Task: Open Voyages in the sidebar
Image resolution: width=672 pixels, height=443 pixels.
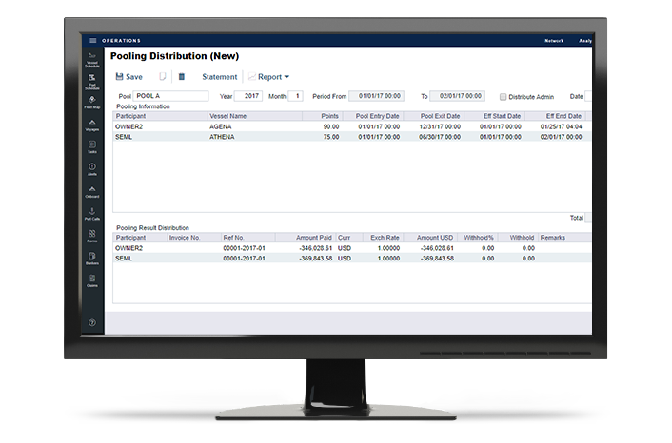Action: click(92, 125)
